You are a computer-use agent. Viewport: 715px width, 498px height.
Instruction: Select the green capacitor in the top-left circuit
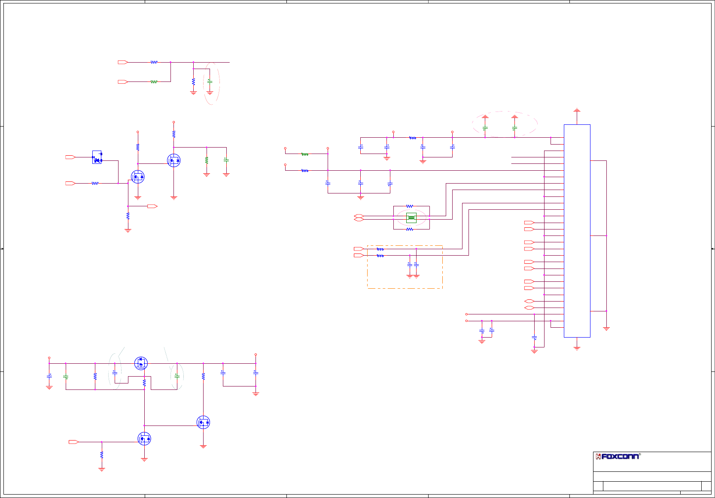click(210, 81)
